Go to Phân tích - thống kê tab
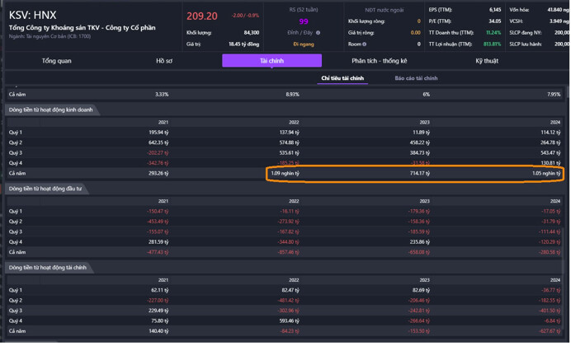The image size is (571, 346). click(379, 61)
